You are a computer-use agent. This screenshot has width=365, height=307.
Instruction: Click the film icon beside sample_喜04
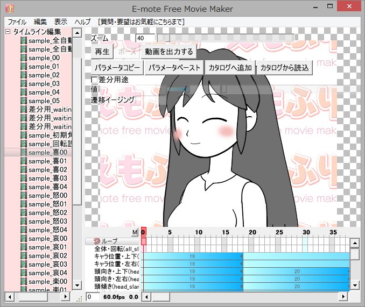[x=24, y=187]
